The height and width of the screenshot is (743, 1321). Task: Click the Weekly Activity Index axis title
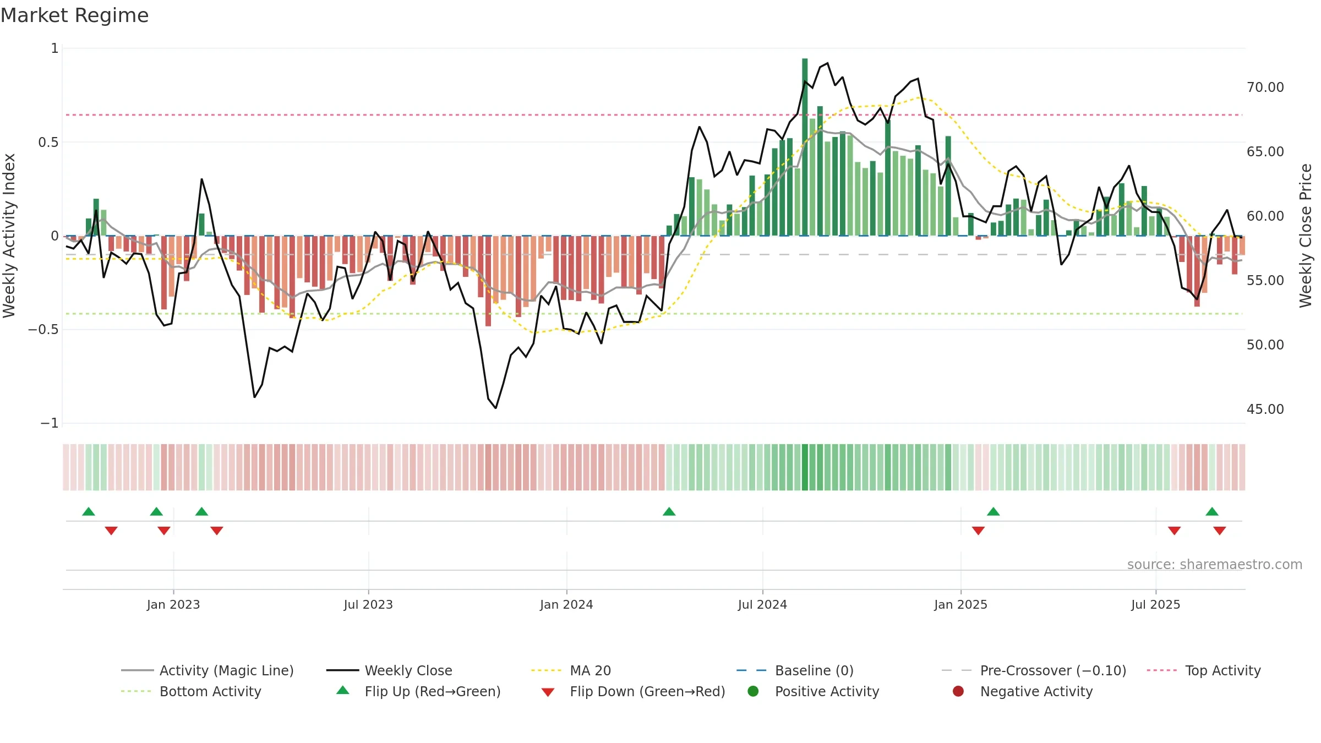click(x=9, y=236)
